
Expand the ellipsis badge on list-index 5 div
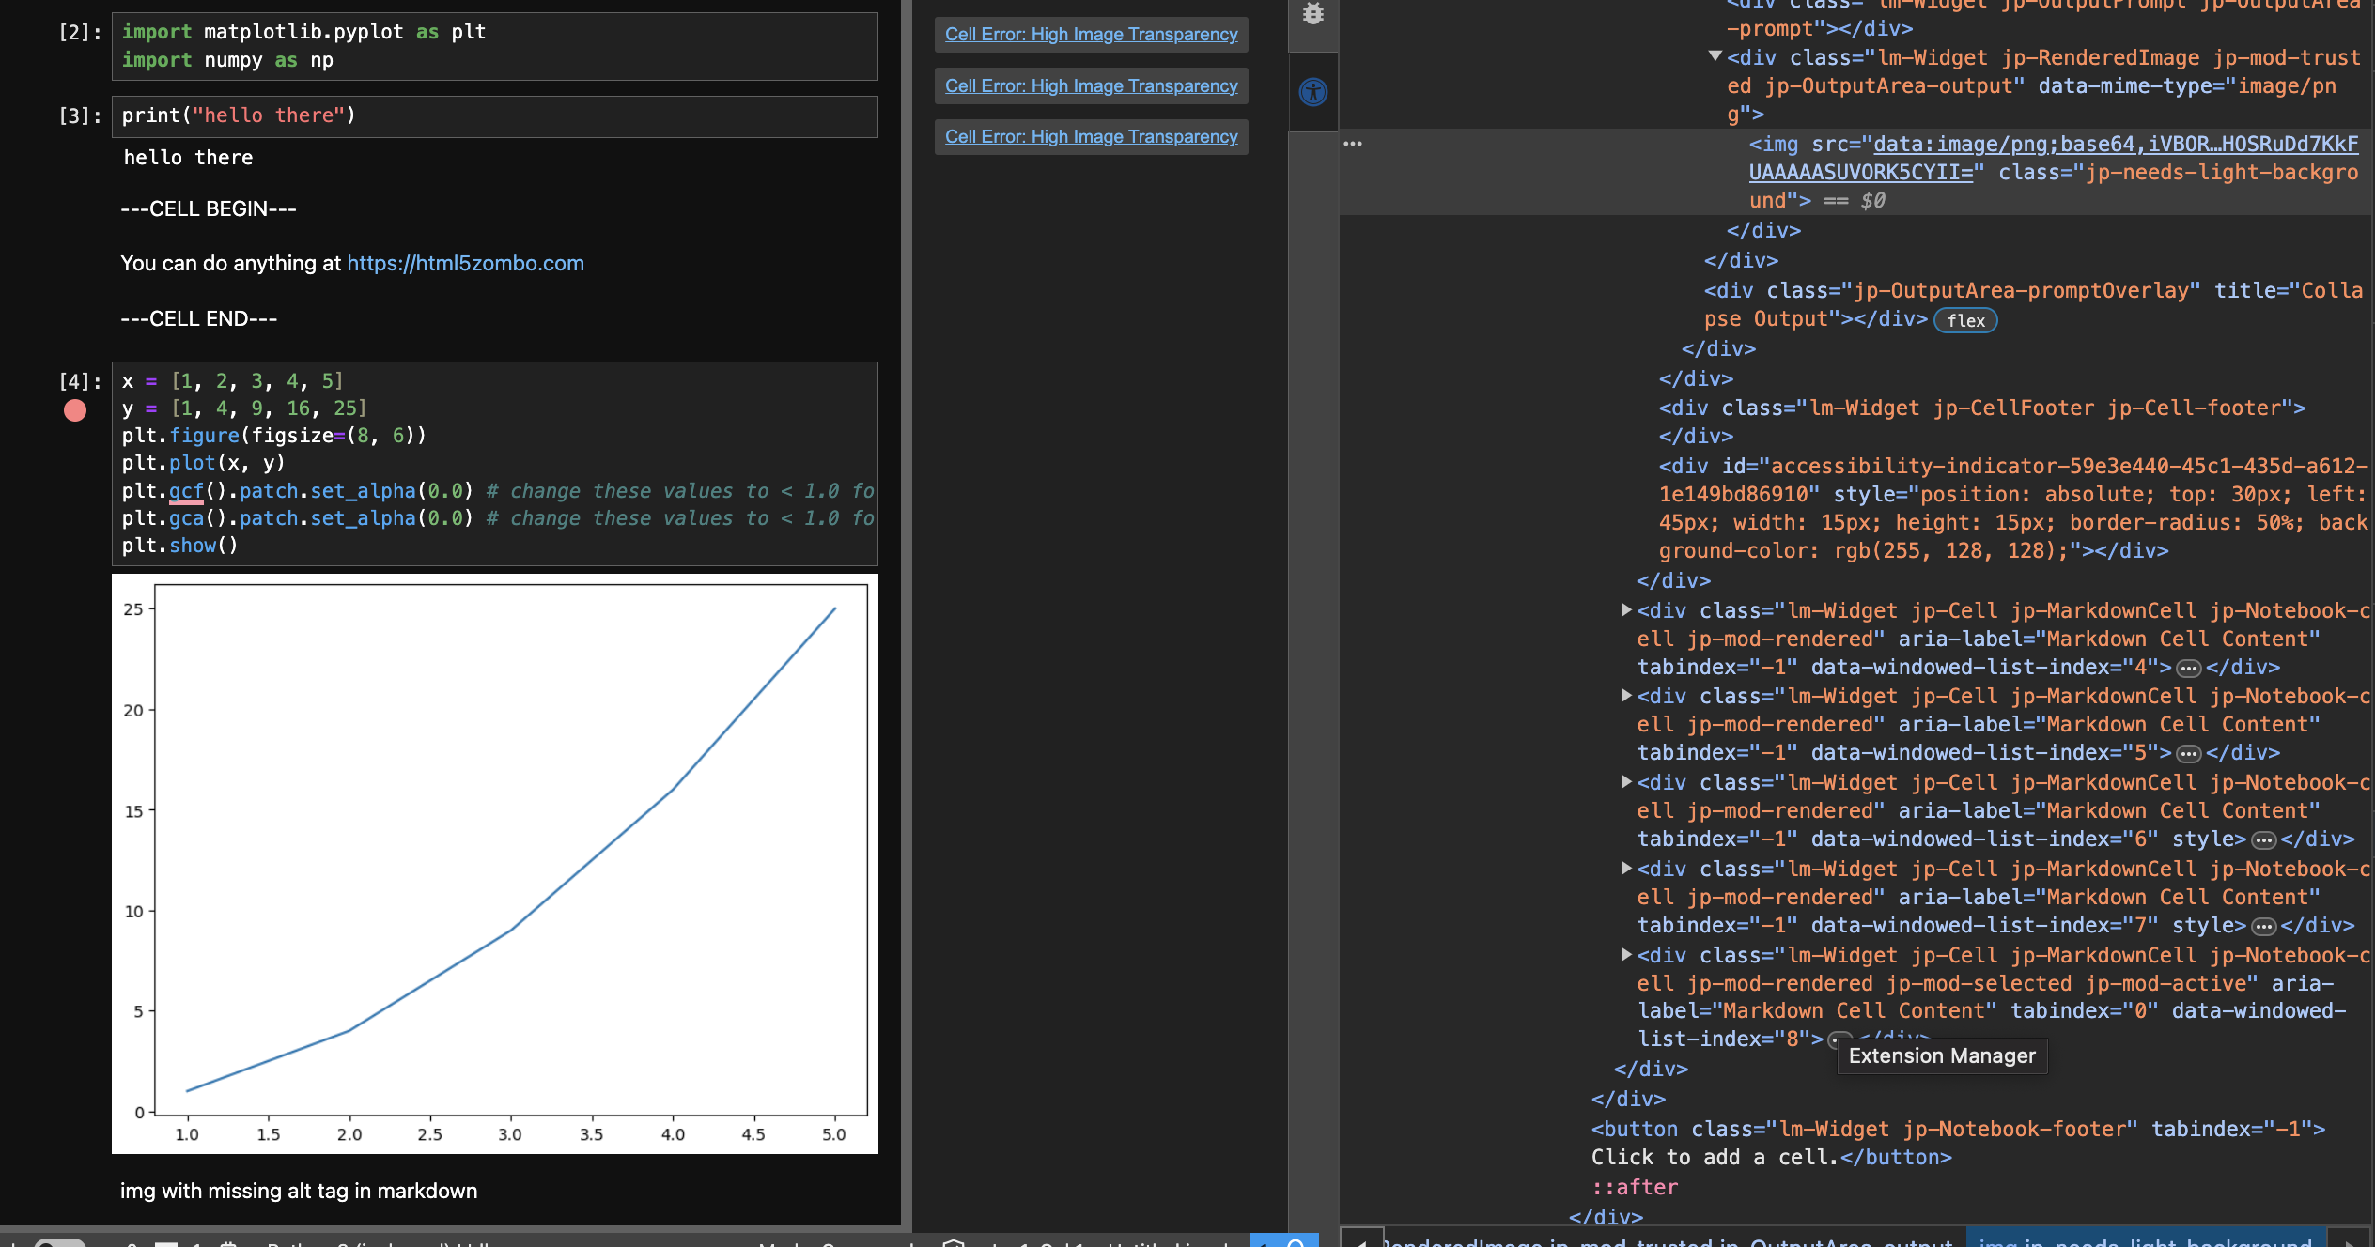click(2189, 754)
